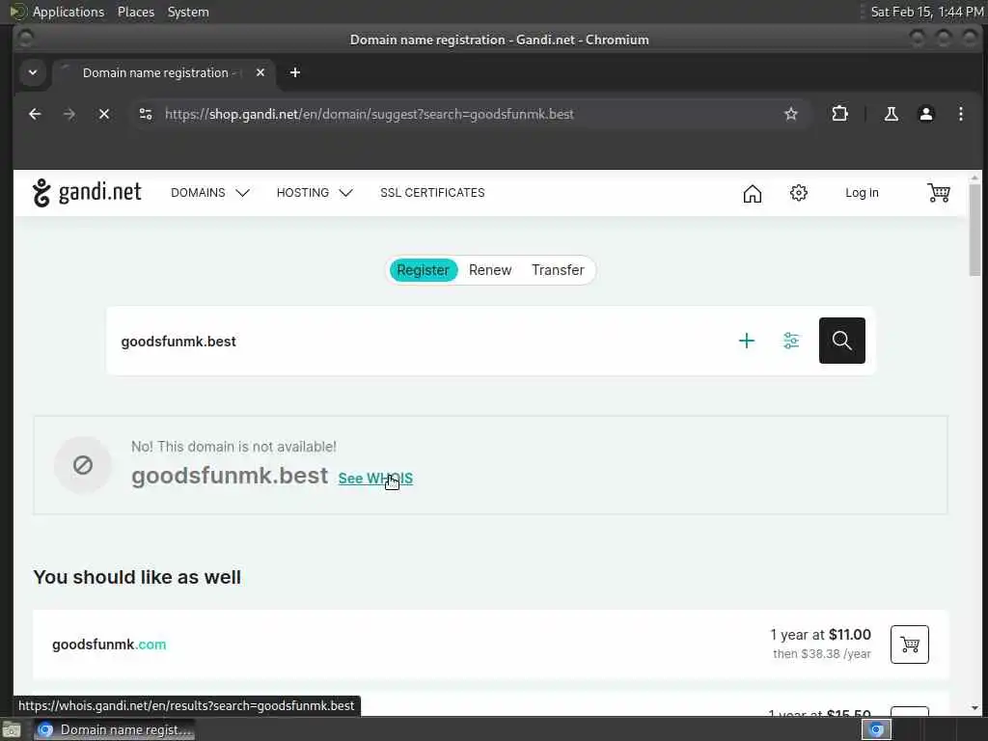Expand the HOSTING menu
This screenshot has height=741, width=988.
click(315, 193)
